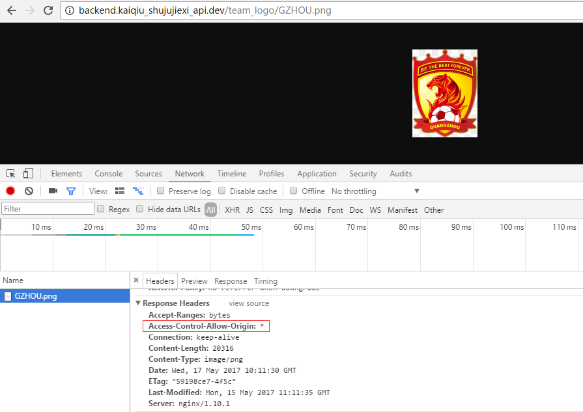This screenshot has width=583, height=412.
Task: Click the Access-Control-Allow-Origin header line
Action: coord(206,326)
